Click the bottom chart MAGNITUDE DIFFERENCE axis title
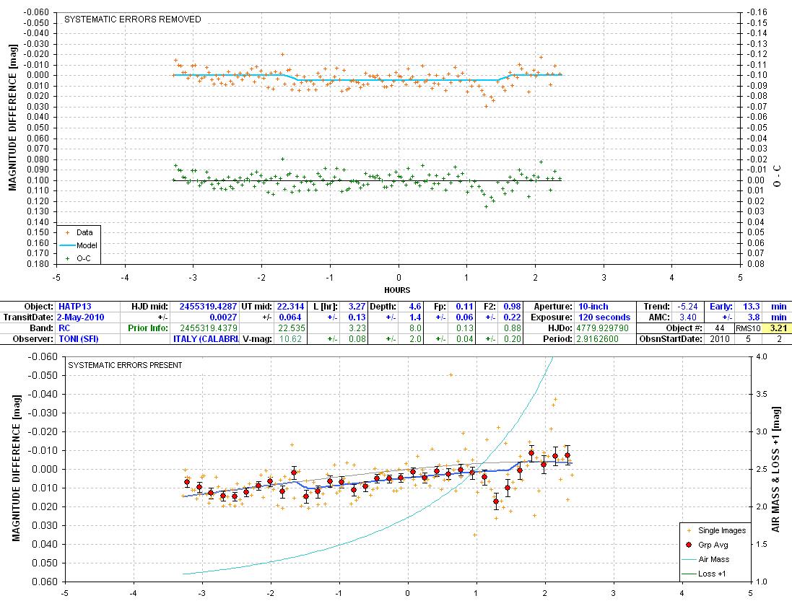The height and width of the screenshot is (601, 792). tap(16, 468)
